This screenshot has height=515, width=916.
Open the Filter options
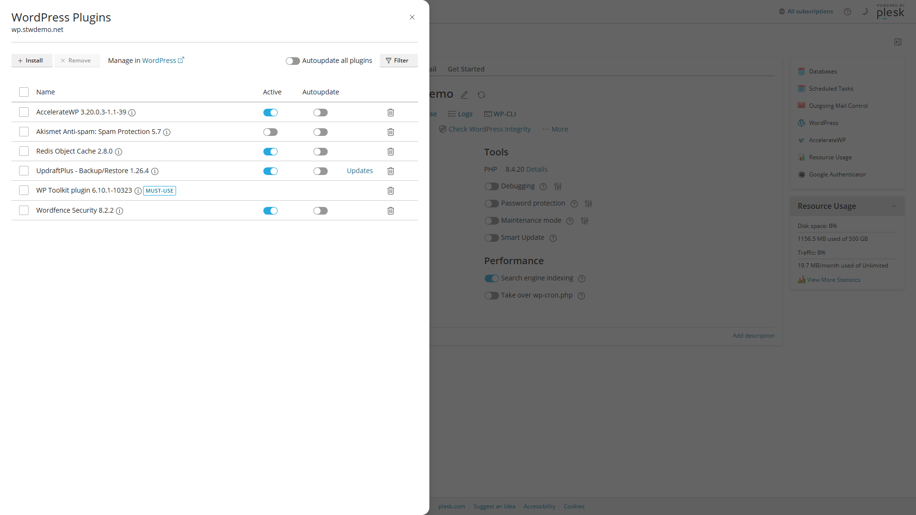click(398, 61)
